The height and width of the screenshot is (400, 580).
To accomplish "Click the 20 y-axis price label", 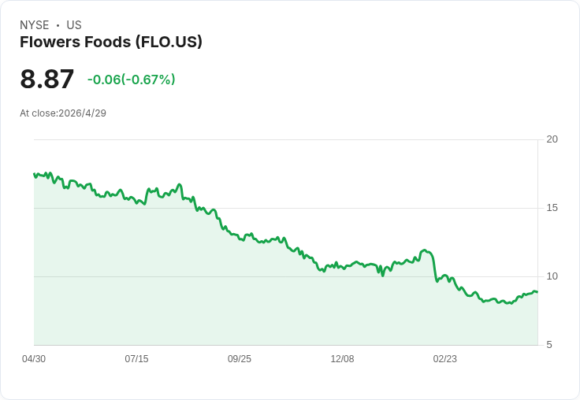I will tap(552, 139).
